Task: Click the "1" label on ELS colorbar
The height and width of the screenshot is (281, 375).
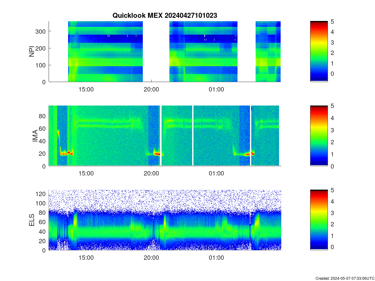Action: 332,235
